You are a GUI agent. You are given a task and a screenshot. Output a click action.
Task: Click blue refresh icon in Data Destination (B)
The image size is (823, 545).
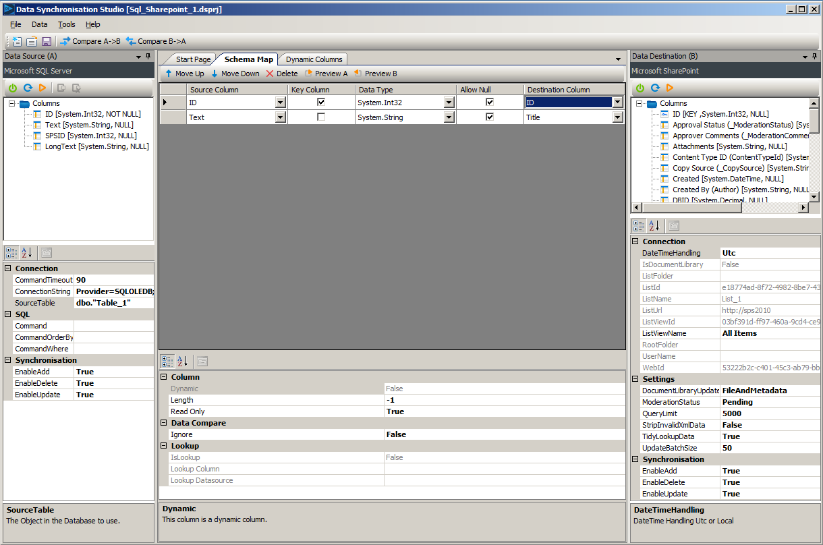click(x=655, y=88)
